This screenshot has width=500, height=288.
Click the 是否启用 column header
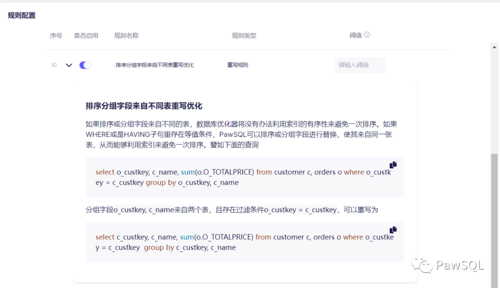pyautogui.click(x=86, y=36)
